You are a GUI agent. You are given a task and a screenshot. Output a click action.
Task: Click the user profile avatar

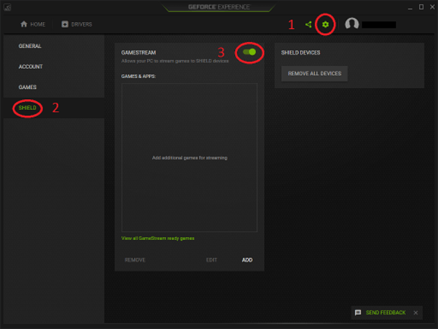352,24
